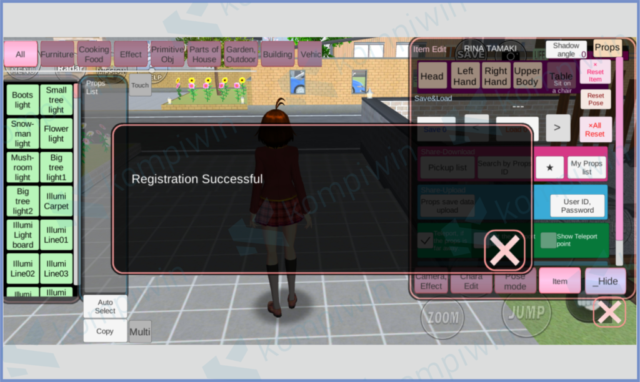The image size is (640, 382).
Task: Pick the Snowman light prop
Action: coord(22,134)
